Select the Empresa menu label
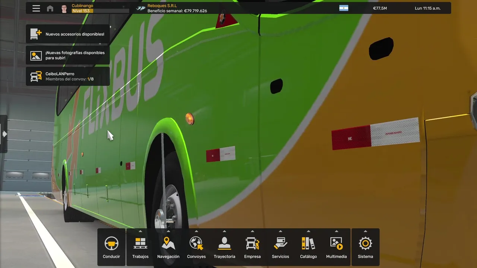The image size is (477, 268). point(252,256)
